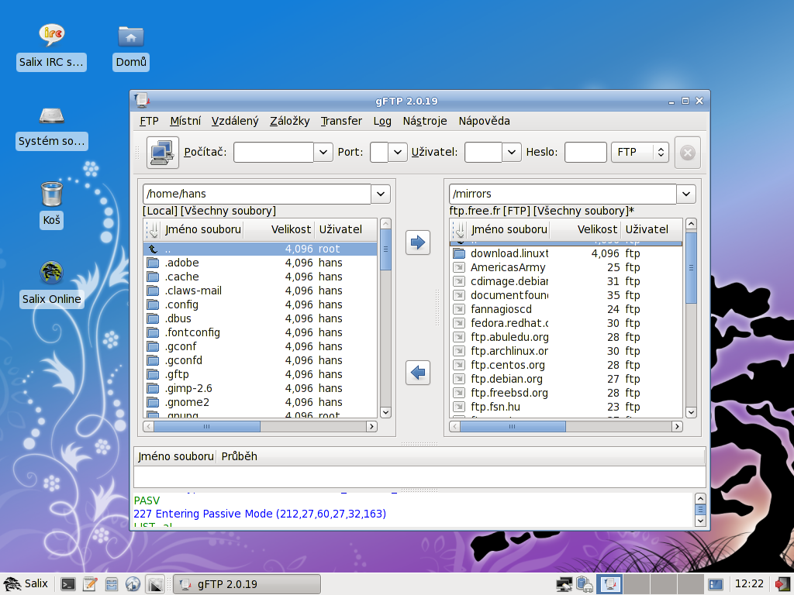Click into the Heslo password field
The height and width of the screenshot is (595, 794).
(585, 153)
